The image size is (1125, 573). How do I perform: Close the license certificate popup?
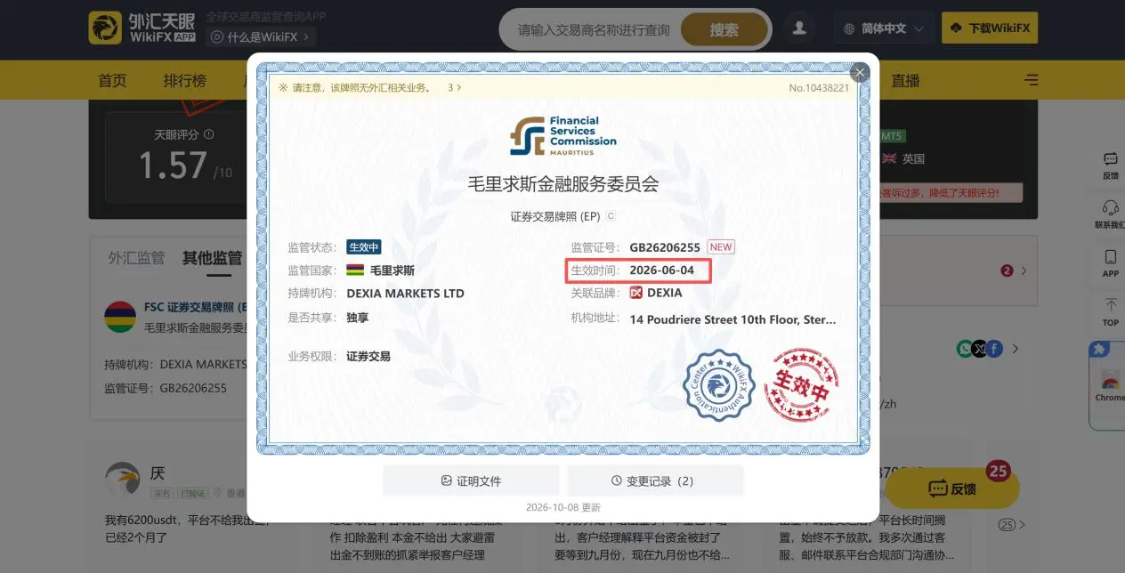[x=859, y=73]
